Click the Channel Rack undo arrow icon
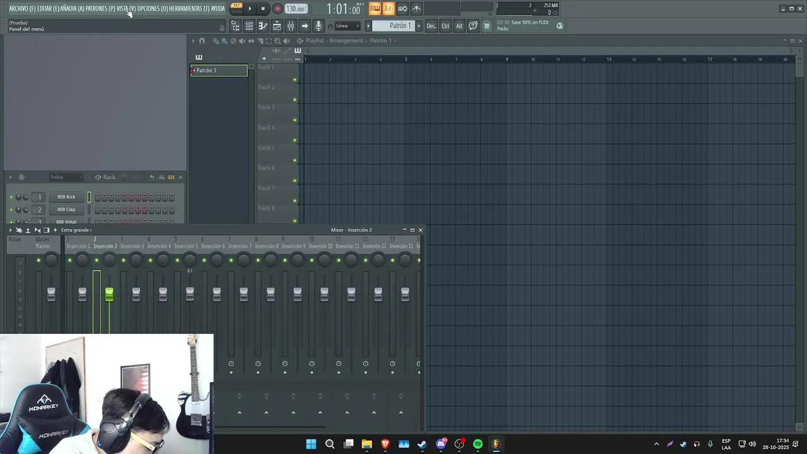807x454 pixels. coord(152,177)
